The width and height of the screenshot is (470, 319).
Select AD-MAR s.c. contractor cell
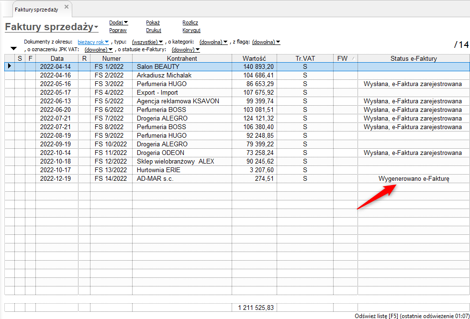pos(182,178)
